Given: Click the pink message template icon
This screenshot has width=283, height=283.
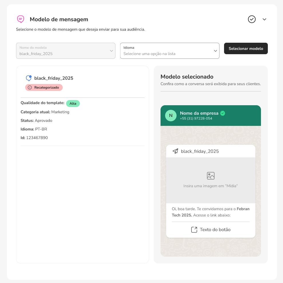Looking at the screenshot, I should [21, 19].
